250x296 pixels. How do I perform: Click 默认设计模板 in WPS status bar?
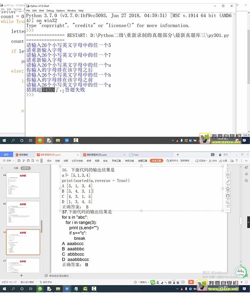[x=27, y=282]
